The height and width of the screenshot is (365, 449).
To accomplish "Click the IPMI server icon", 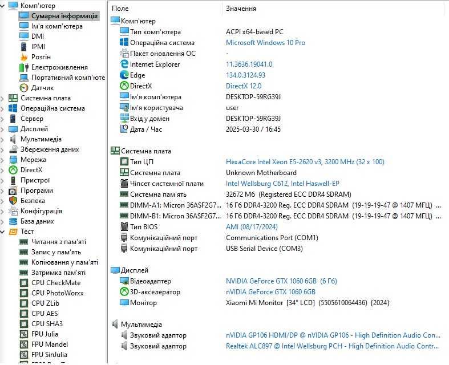I will click(x=24, y=46).
